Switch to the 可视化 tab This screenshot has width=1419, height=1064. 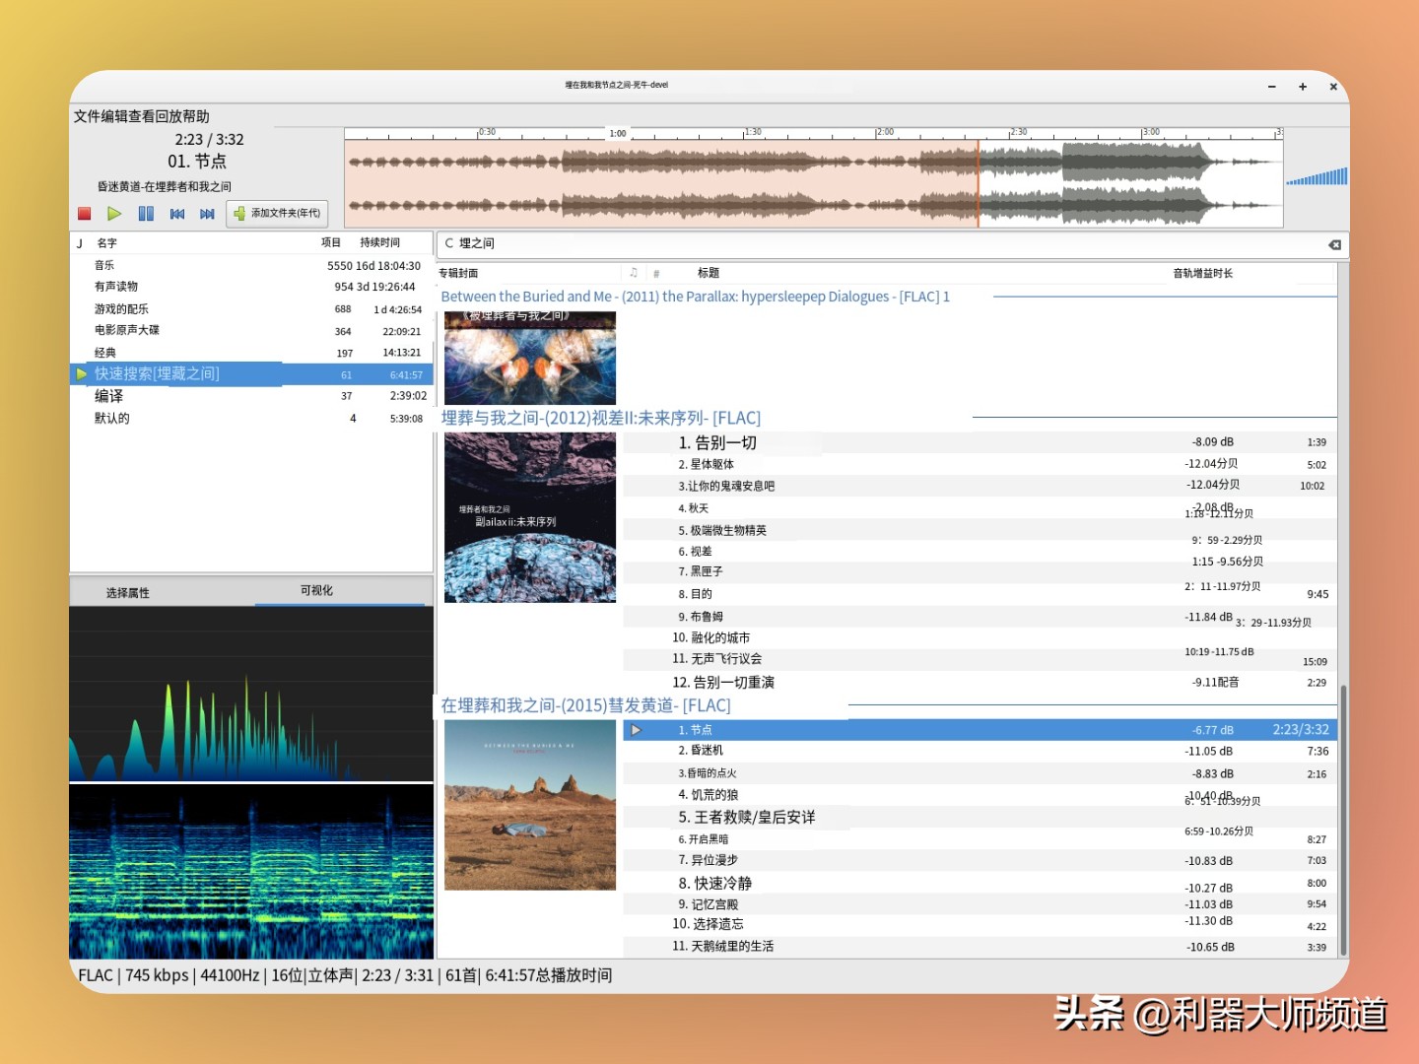(x=316, y=591)
